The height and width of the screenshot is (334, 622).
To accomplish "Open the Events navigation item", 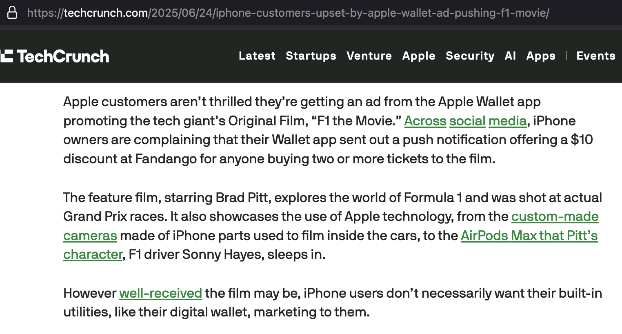I will pos(595,56).
